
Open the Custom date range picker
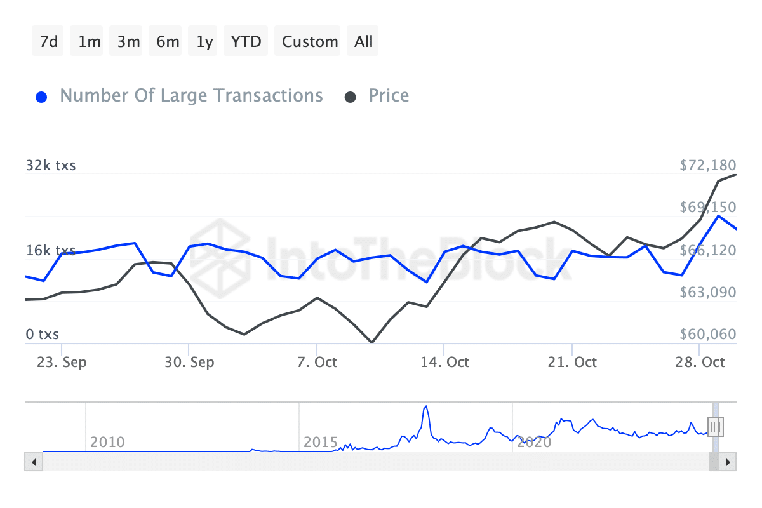pos(309,42)
